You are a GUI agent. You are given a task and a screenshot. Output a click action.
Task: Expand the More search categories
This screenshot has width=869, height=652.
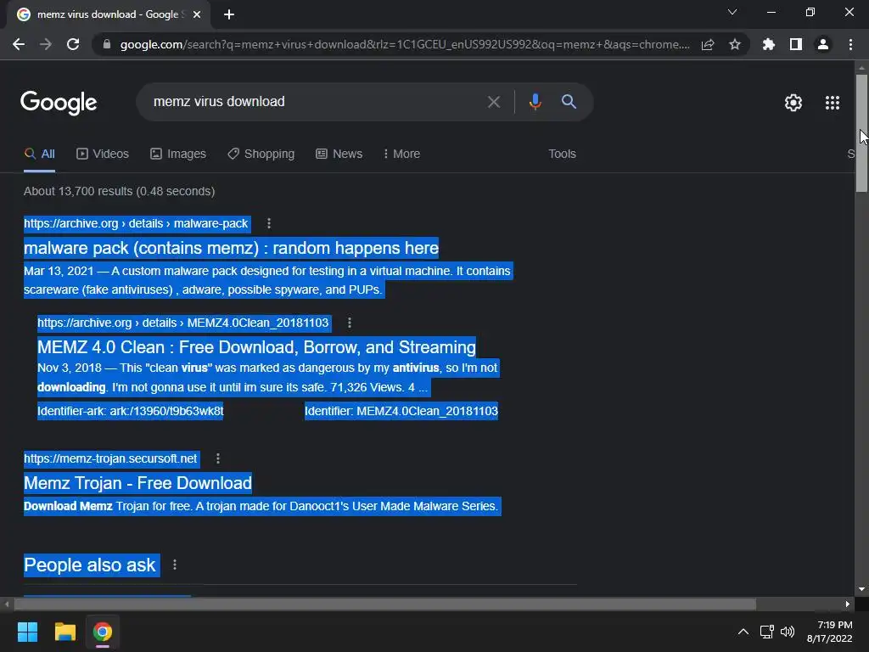tap(401, 155)
